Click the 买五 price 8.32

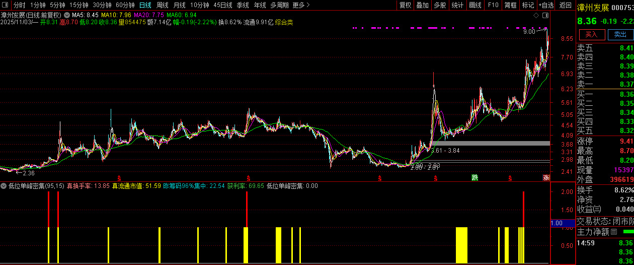pyautogui.click(x=626, y=130)
